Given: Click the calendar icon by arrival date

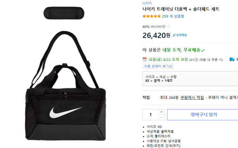Looking at the screenshot, I should pyautogui.click(x=144, y=59).
